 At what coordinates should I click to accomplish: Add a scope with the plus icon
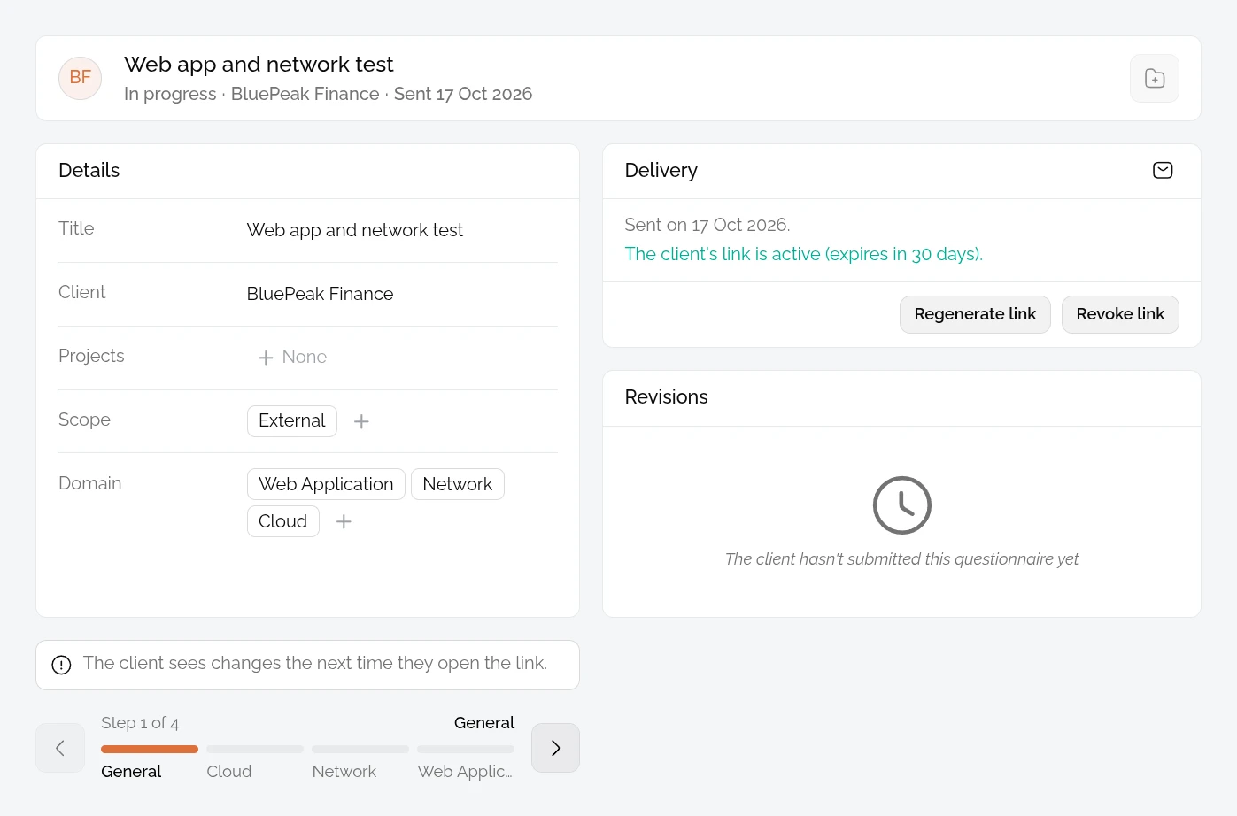[x=361, y=421]
